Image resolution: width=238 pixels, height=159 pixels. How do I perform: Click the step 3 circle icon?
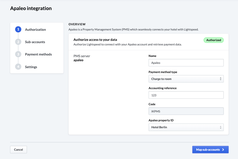coord(18,54)
